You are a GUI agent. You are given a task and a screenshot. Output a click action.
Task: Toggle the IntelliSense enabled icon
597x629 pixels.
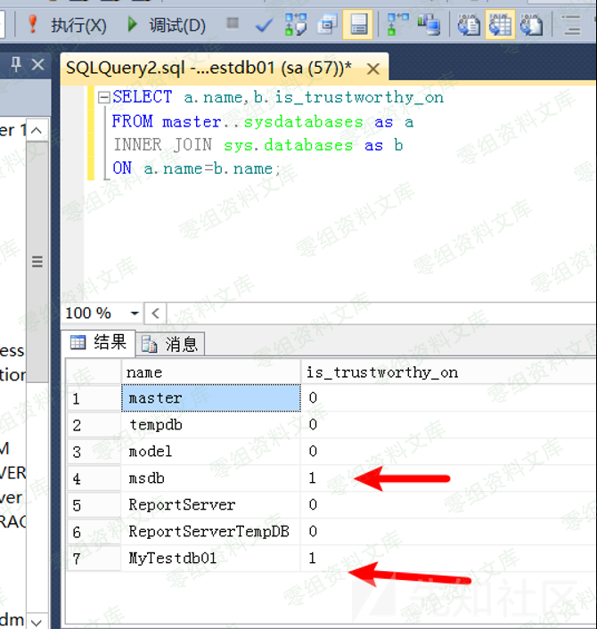coord(359,25)
